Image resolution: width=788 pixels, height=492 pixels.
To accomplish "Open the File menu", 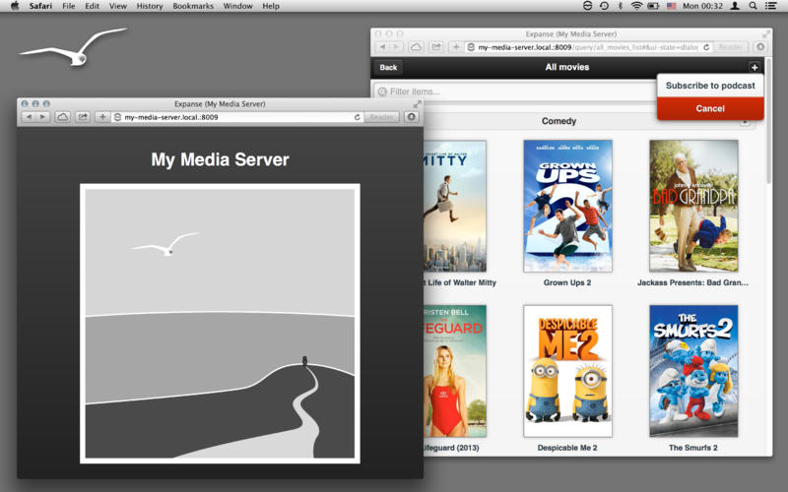I will 68,6.
